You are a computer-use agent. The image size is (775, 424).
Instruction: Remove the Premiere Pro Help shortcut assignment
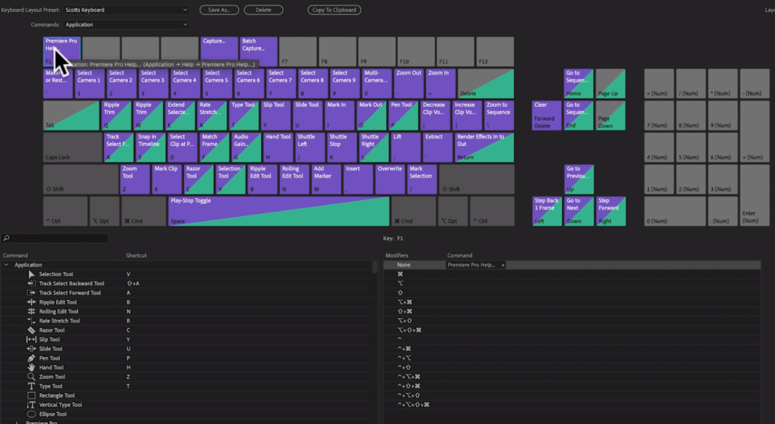[502, 264]
